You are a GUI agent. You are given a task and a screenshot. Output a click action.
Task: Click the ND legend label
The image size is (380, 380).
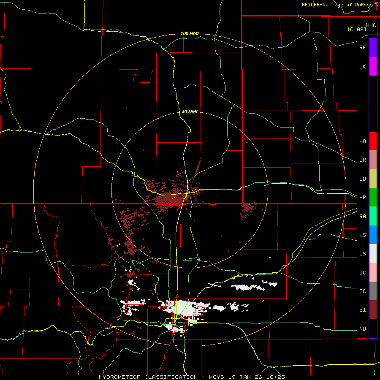[x=362, y=328]
